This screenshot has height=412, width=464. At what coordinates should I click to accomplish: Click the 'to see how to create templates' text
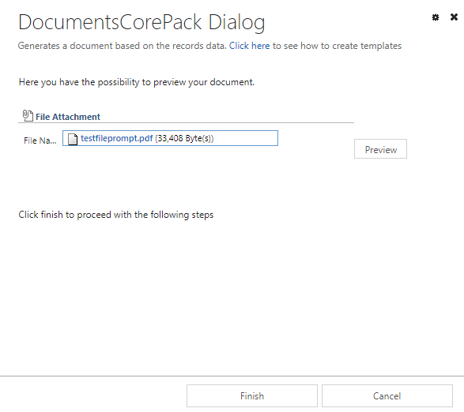[x=337, y=46]
